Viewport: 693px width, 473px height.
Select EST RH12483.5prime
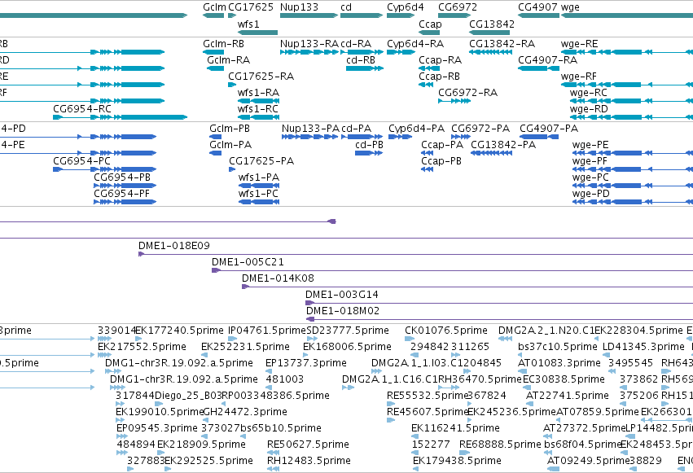[309, 461]
